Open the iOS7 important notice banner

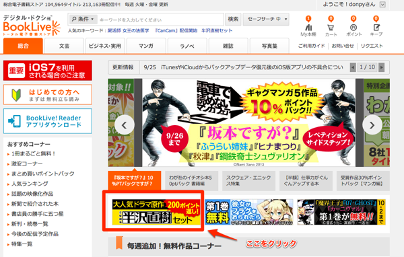click(x=48, y=71)
